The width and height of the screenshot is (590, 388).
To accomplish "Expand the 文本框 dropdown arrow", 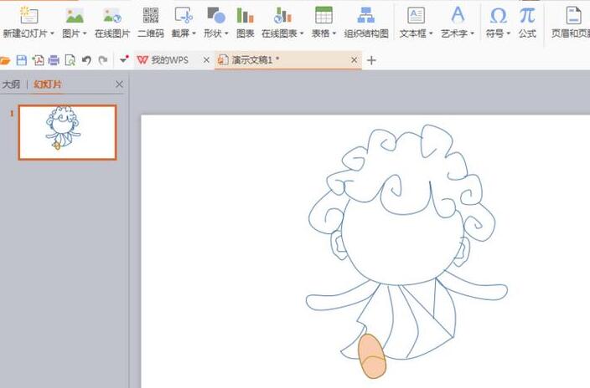I will 431,33.
